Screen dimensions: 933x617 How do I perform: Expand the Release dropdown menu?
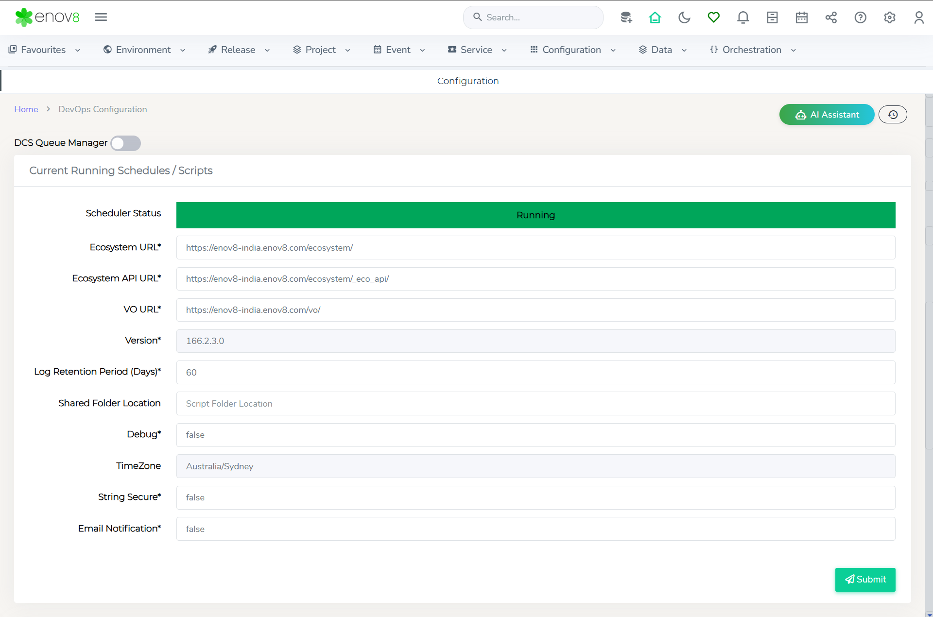pos(239,50)
